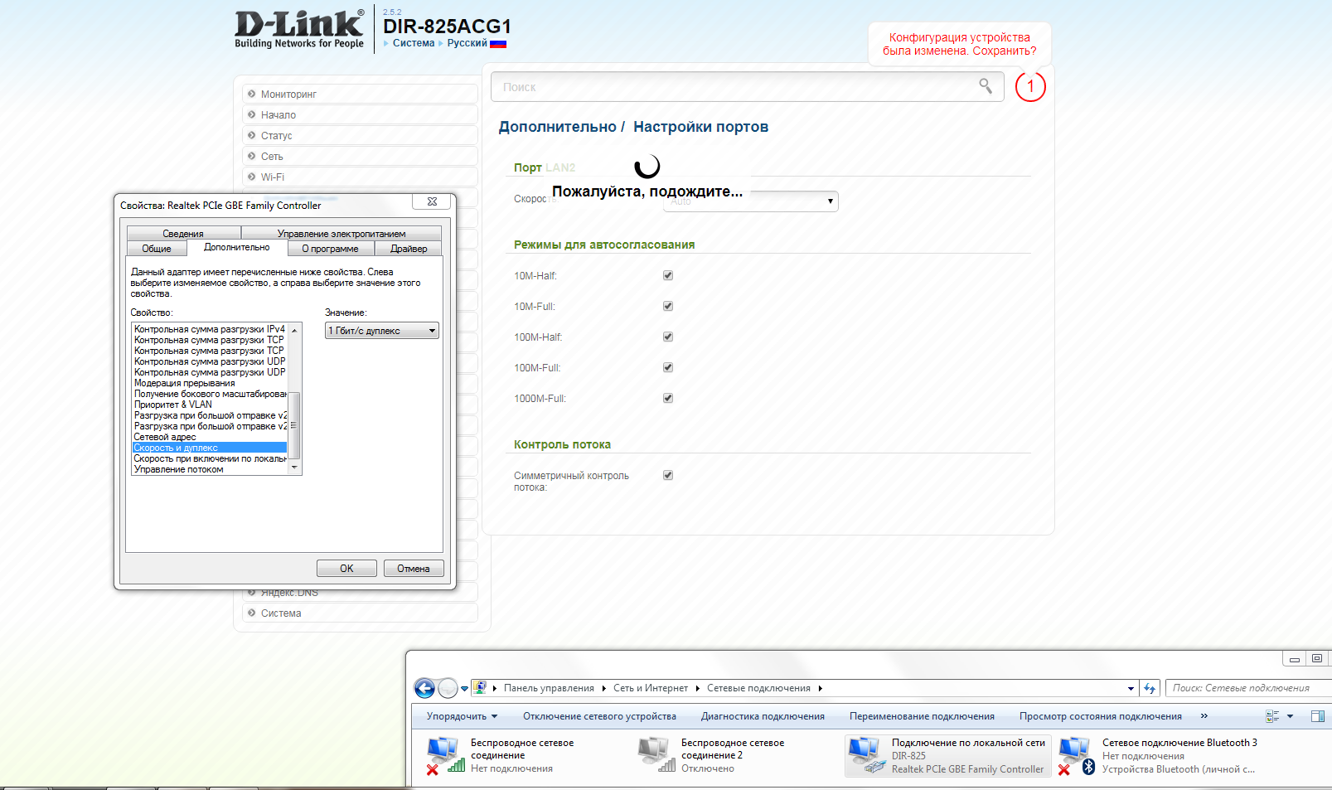The width and height of the screenshot is (1332, 790).
Task: Toggle the 100M-Full checkbox
Action: pos(668,367)
